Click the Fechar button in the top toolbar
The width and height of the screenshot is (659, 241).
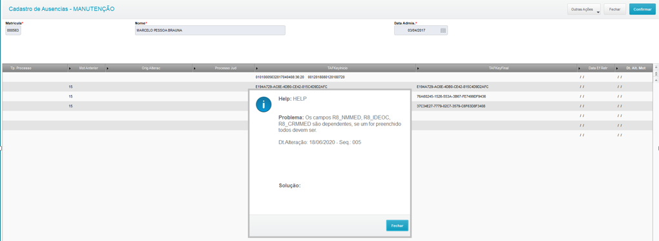click(x=615, y=9)
